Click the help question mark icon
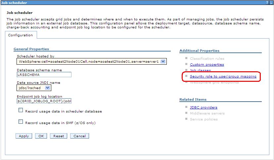The width and height of the screenshot is (274, 160). 267,2
